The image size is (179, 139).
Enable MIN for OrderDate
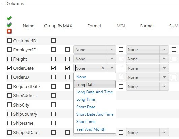click(121, 68)
